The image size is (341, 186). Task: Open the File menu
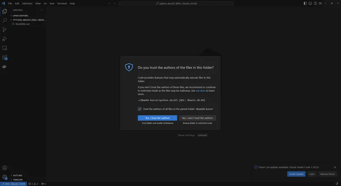(10, 3)
